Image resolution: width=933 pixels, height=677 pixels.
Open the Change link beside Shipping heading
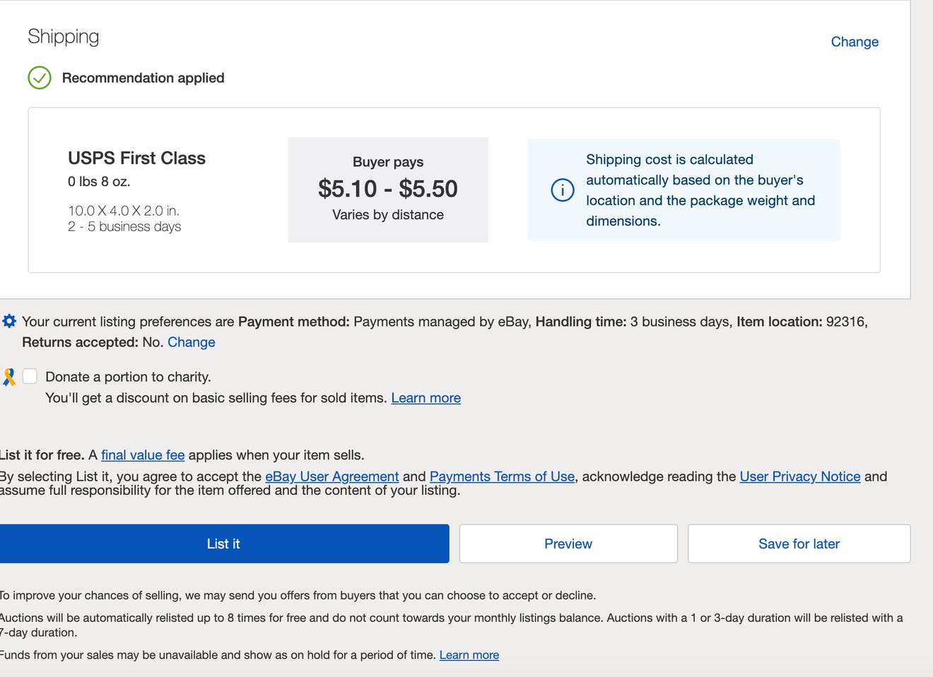point(855,42)
